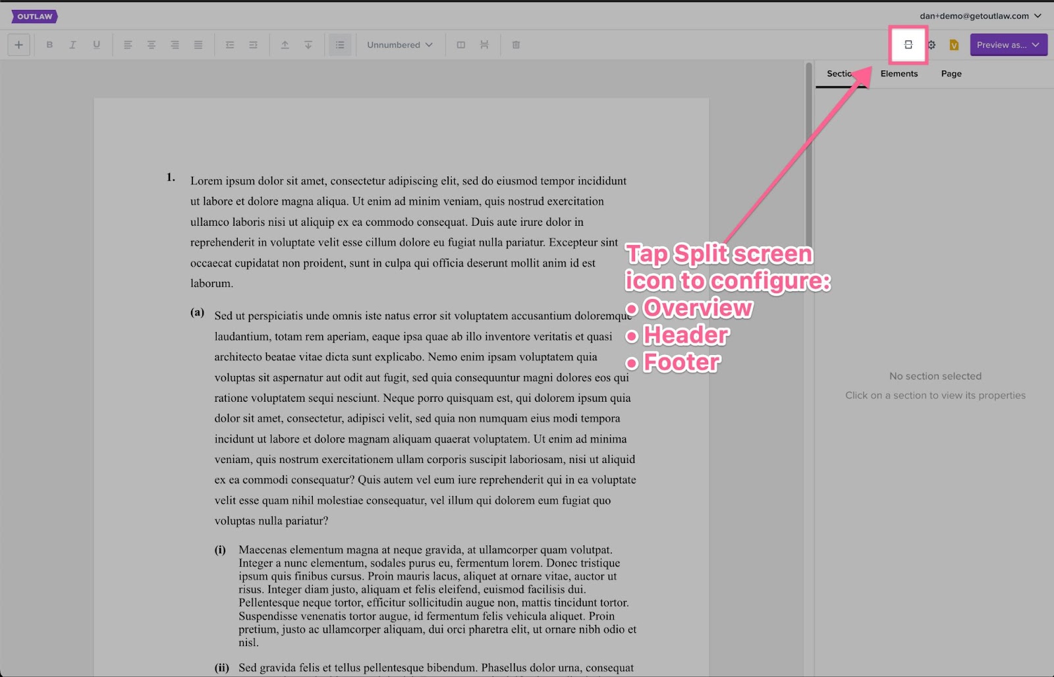Screen dimensions: 1054x677
Task: Click the plus button to add content
Action: (x=18, y=45)
